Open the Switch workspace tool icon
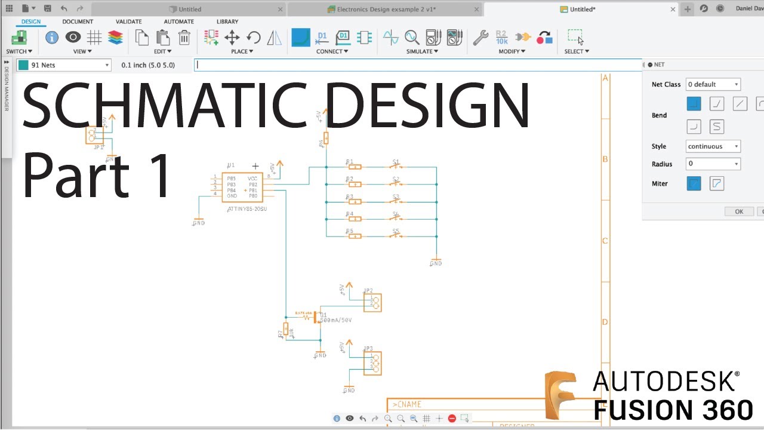The image size is (764, 430). click(19, 38)
